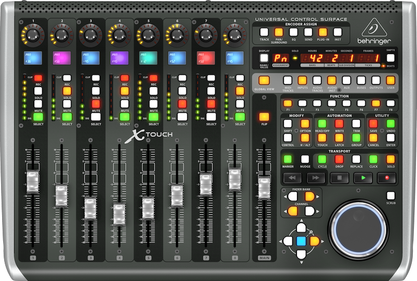Click the down arrow navigation button
Image resolution: width=417 pixels, height=281 pixels.
pyautogui.click(x=301, y=254)
